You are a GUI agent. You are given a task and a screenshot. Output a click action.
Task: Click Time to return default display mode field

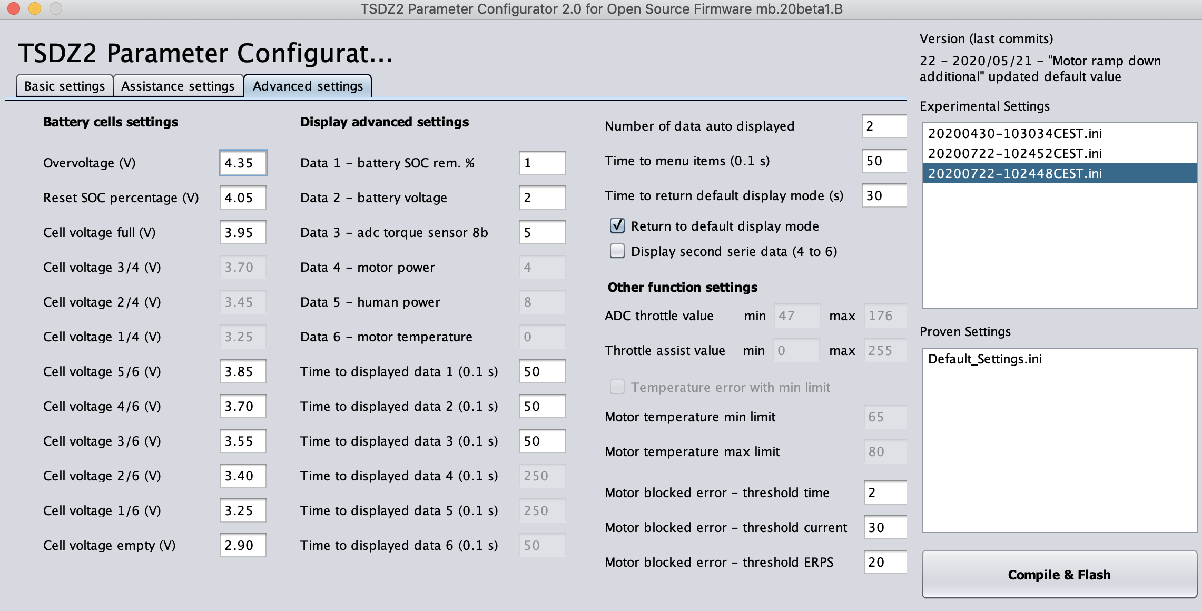pos(884,195)
